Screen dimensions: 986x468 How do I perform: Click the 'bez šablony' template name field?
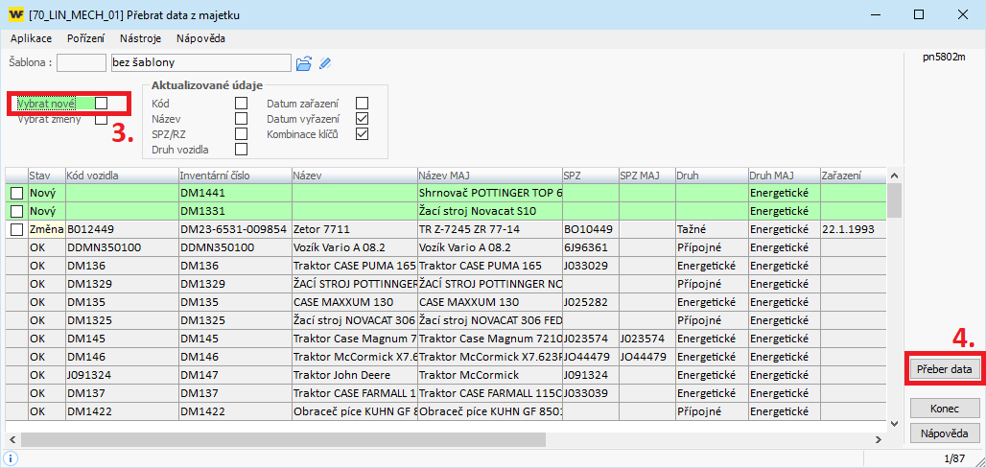(200, 63)
